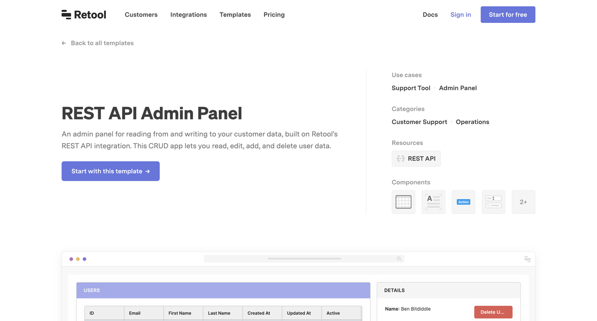Show the 2+ more components

[x=524, y=202]
